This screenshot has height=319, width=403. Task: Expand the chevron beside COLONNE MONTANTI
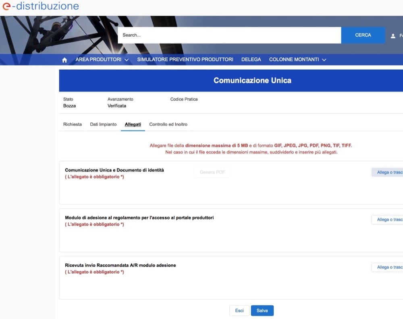tap(324, 60)
